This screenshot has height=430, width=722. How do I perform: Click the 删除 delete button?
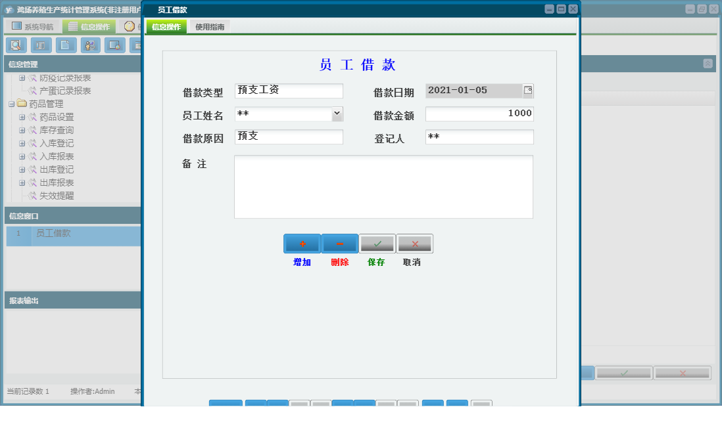339,243
